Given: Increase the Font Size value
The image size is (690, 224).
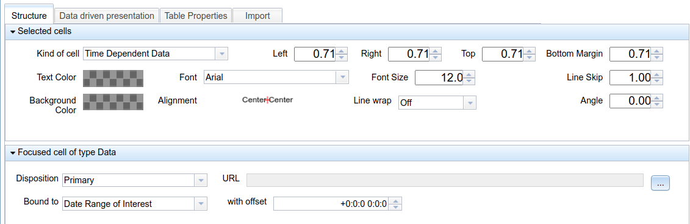Looking at the screenshot, I should click(470, 74).
